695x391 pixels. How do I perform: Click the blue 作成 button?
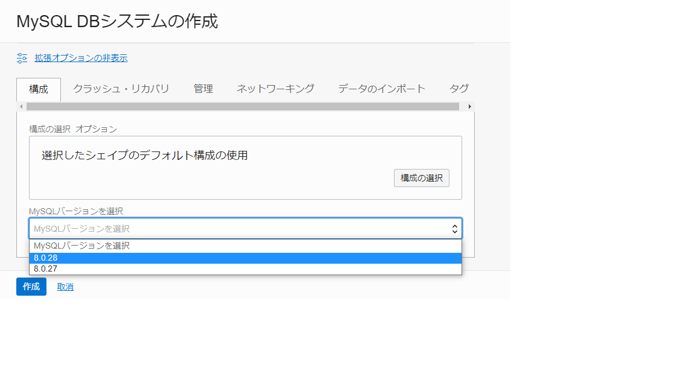(x=31, y=287)
